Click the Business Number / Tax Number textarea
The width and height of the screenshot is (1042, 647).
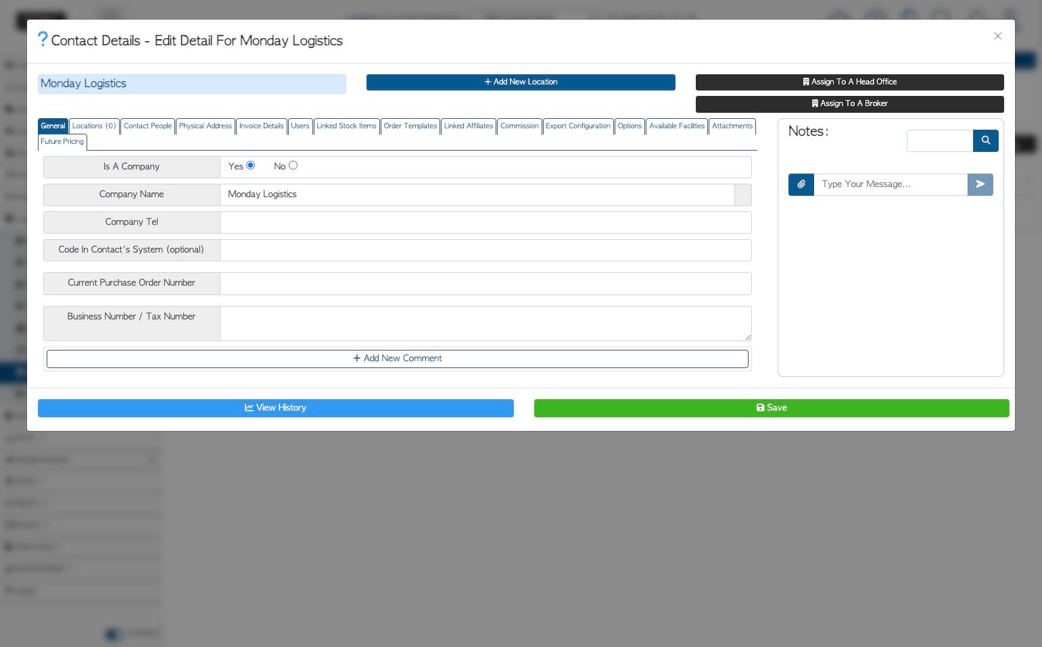(486, 323)
